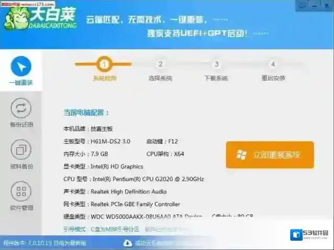The image size is (334, 250).
Task: Click the Windows logo on the orange button
Action: click(241, 155)
